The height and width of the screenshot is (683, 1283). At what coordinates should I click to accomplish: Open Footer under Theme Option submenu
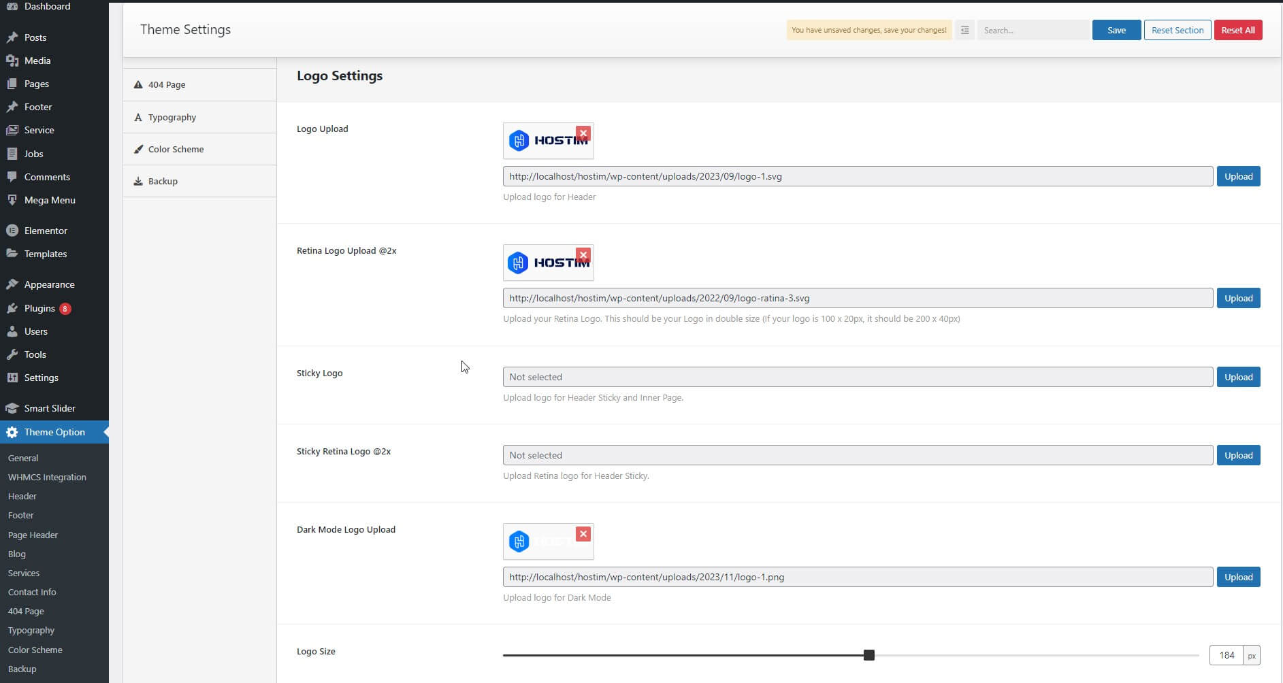tap(20, 515)
